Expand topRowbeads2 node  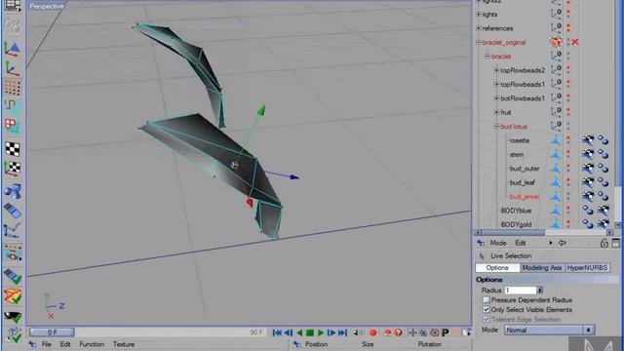(496, 70)
